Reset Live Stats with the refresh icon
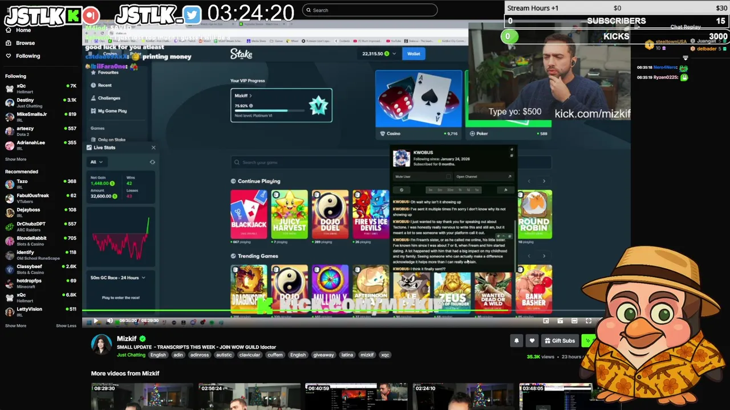Screen dimensions: 730x410 (x=152, y=162)
